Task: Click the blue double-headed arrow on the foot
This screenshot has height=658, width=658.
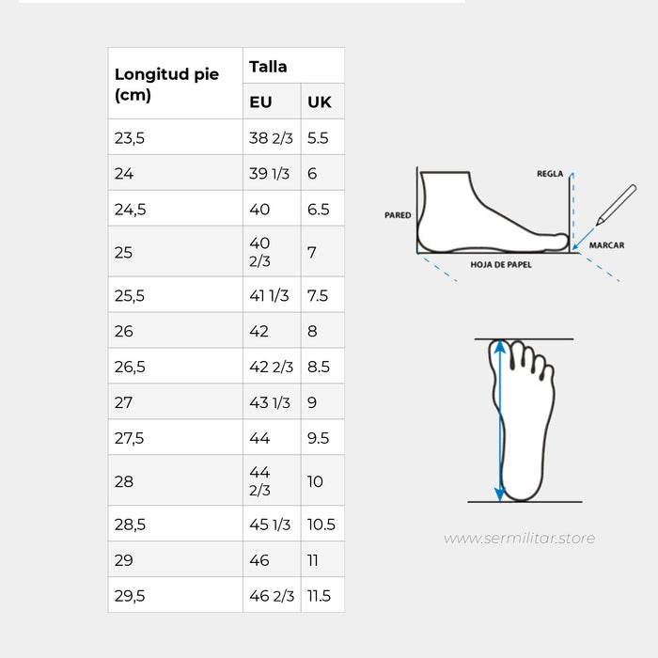Action: tap(500, 420)
